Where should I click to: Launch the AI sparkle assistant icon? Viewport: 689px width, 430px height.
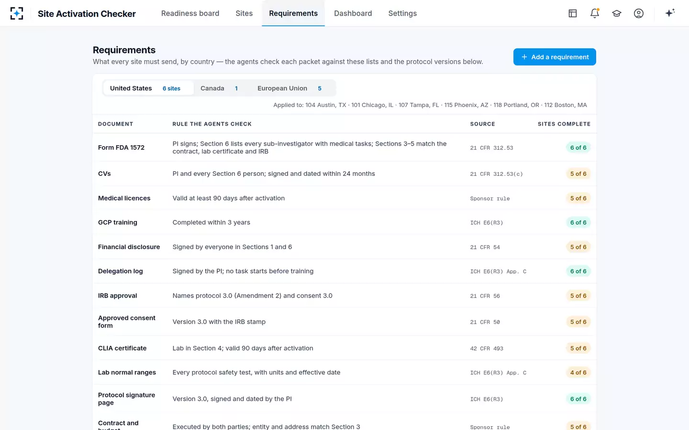[x=670, y=13]
